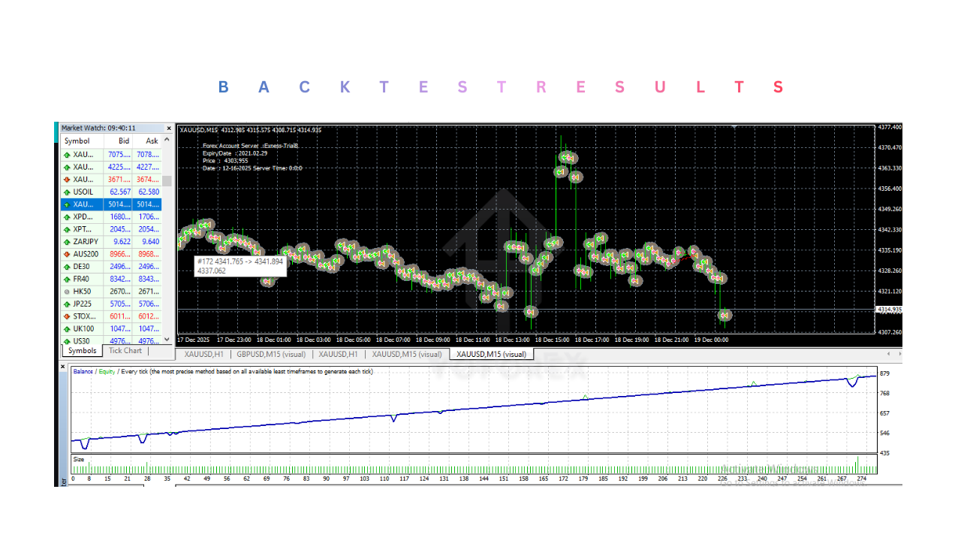This screenshot has width=961, height=541.
Task: Open the GBPUSD,M15 (visual) chart tab
Action: click(271, 354)
